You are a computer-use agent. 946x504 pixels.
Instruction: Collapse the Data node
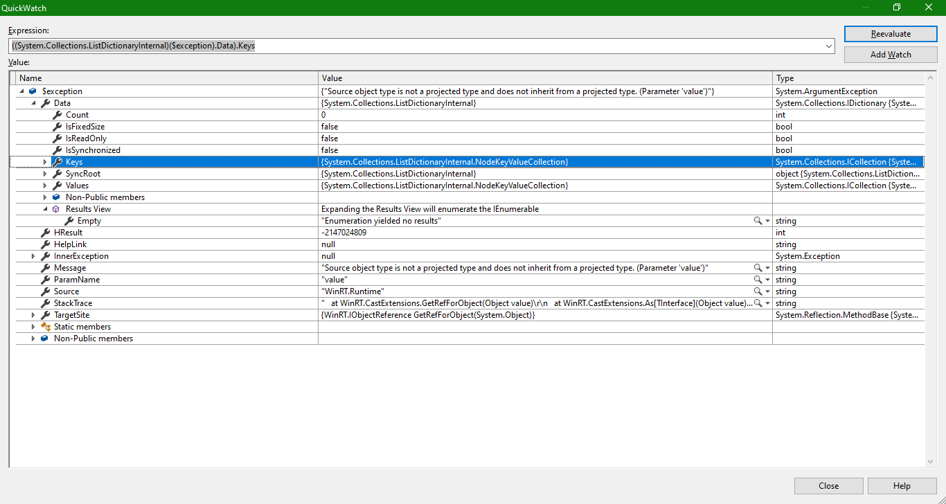click(33, 102)
